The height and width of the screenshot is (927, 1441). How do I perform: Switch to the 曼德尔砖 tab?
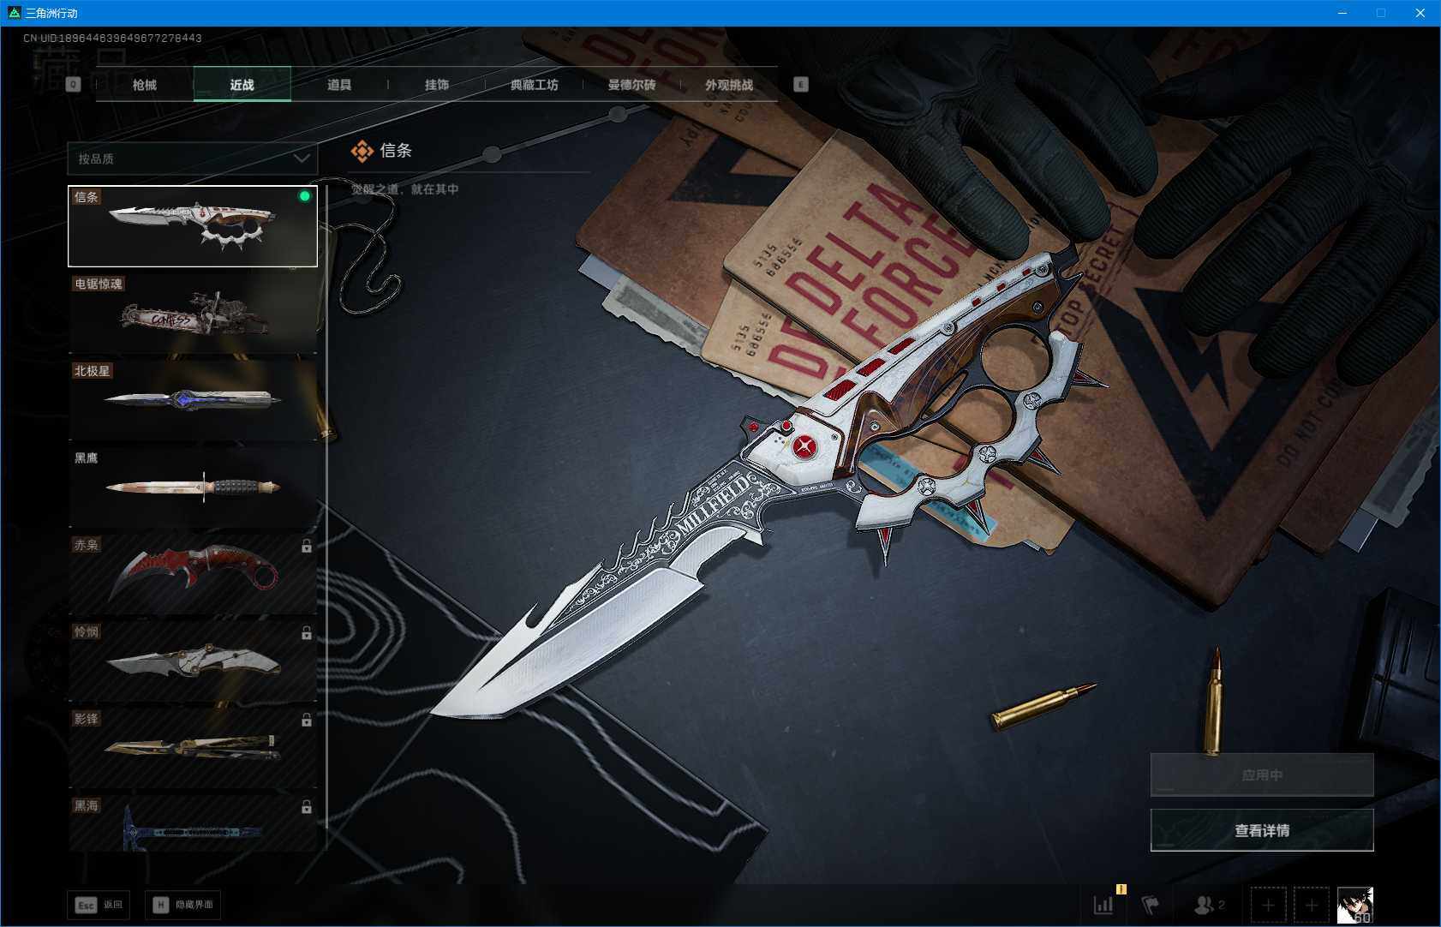[x=631, y=84]
